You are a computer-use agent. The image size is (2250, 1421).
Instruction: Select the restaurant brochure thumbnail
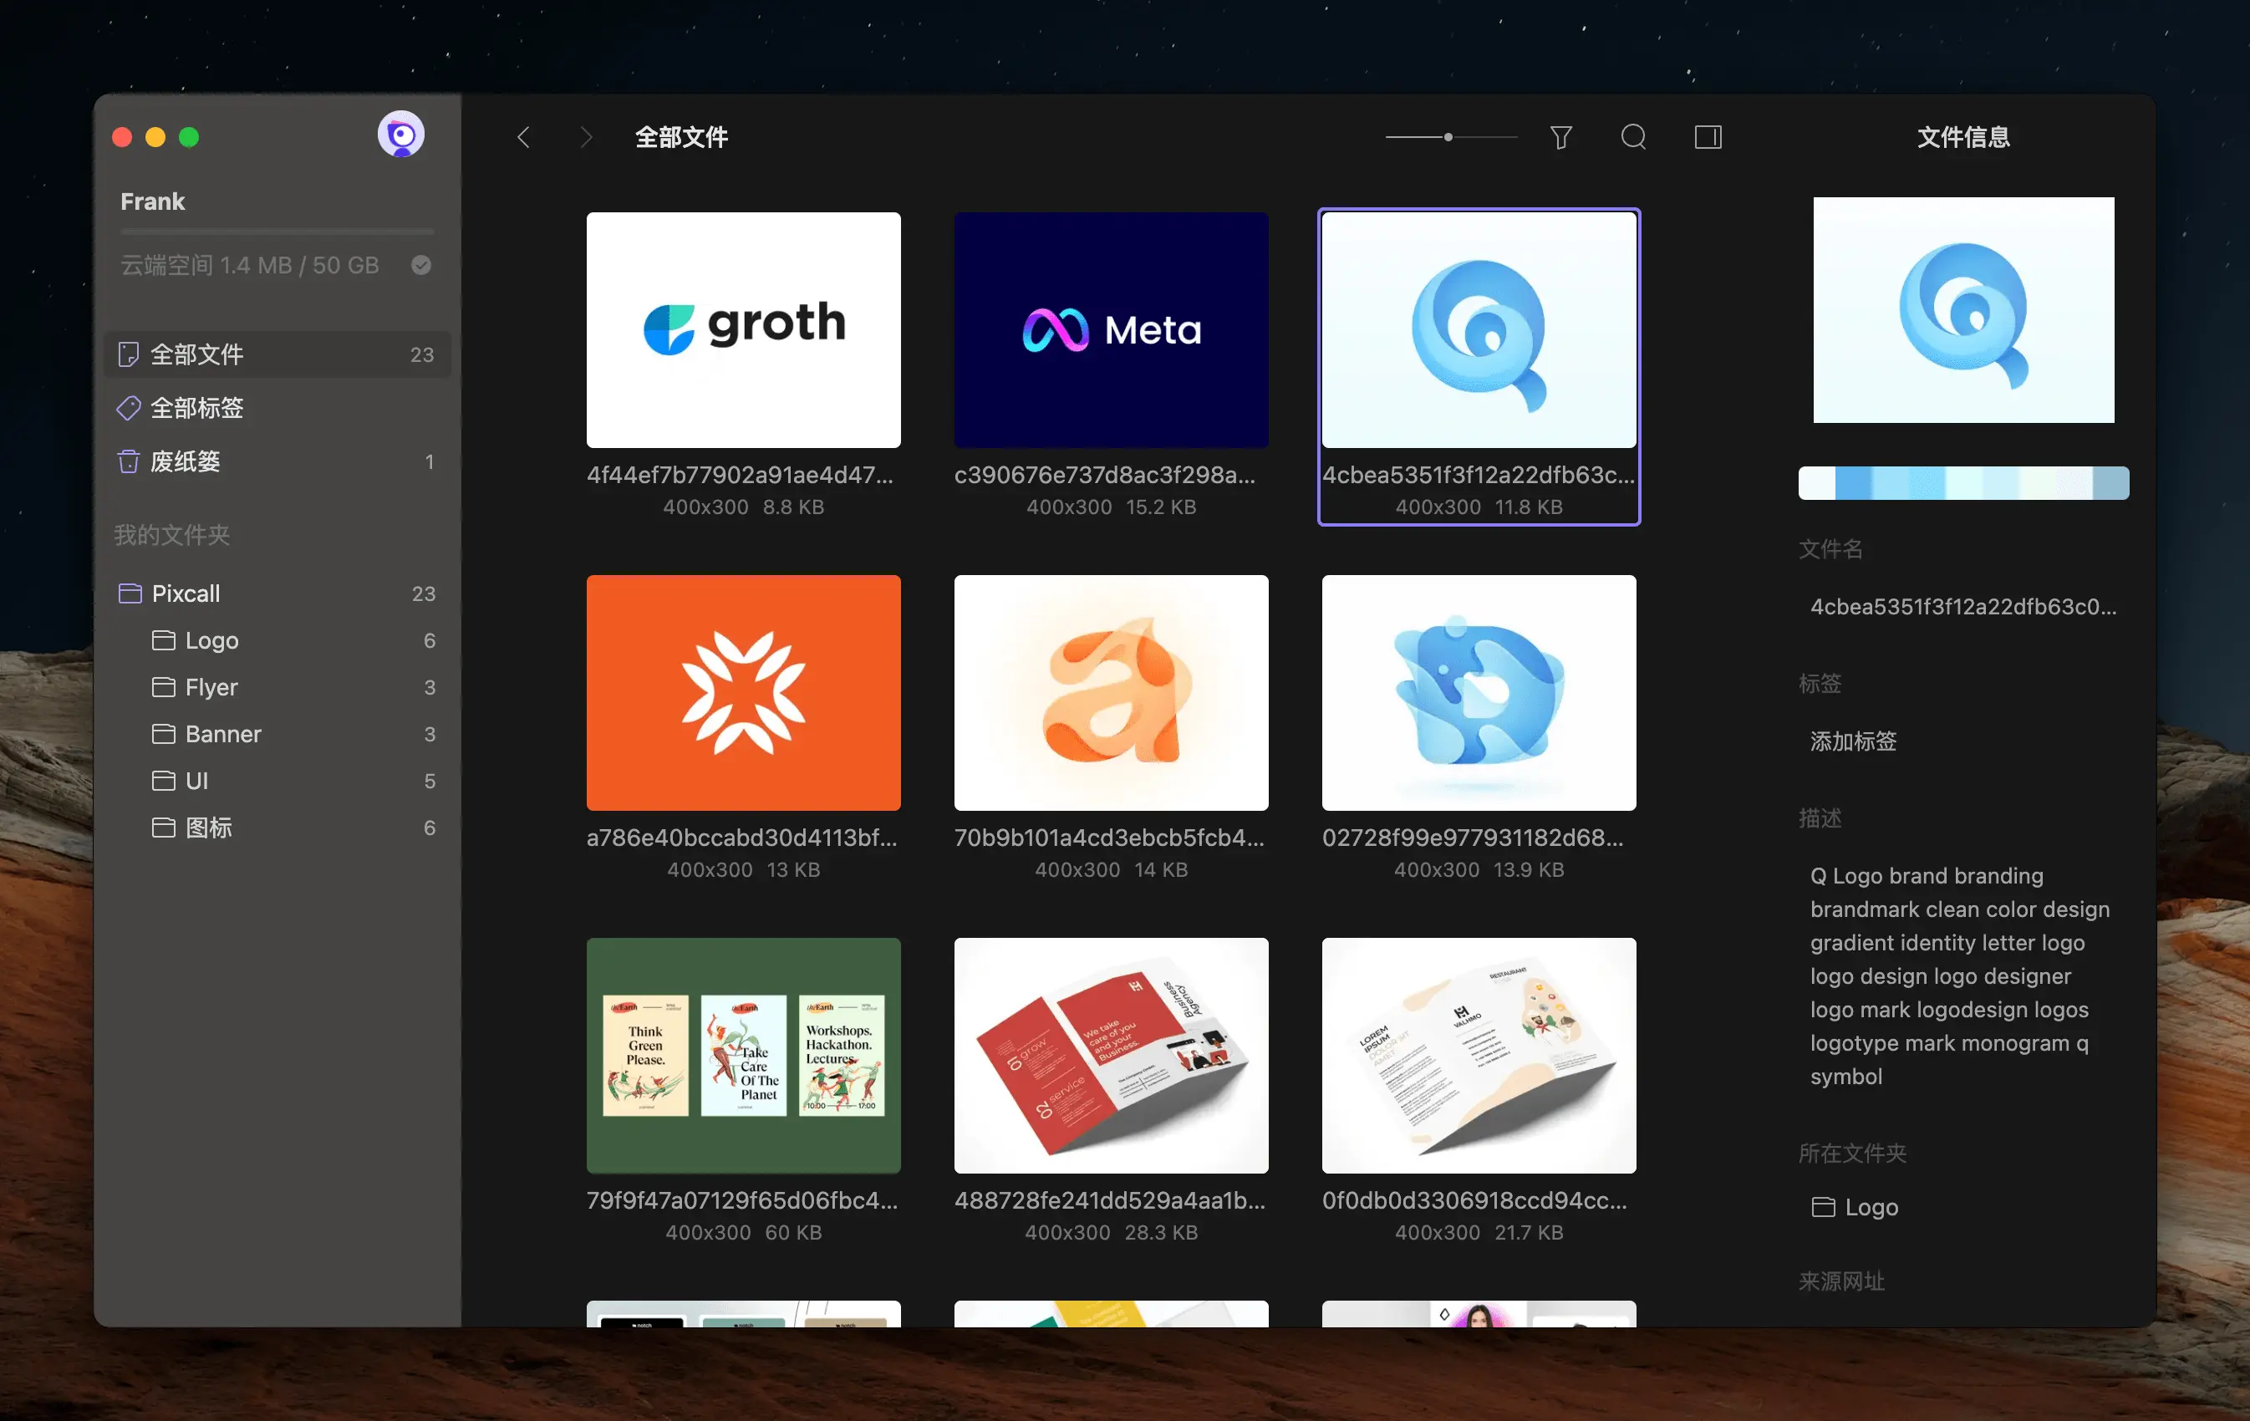pyautogui.click(x=1479, y=1056)
